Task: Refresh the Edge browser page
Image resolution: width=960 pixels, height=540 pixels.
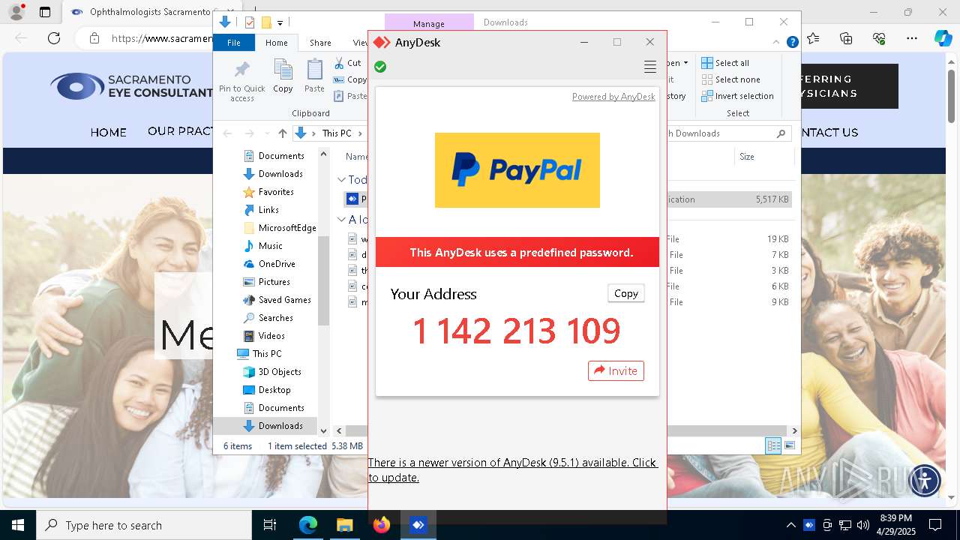Action: (x=54, y=38)
